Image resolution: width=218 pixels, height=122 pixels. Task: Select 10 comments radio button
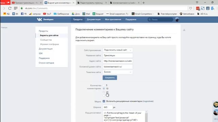pos(104,88)
